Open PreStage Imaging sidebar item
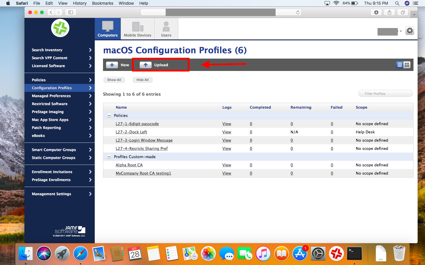425x265 pixels. pos(60,112)
